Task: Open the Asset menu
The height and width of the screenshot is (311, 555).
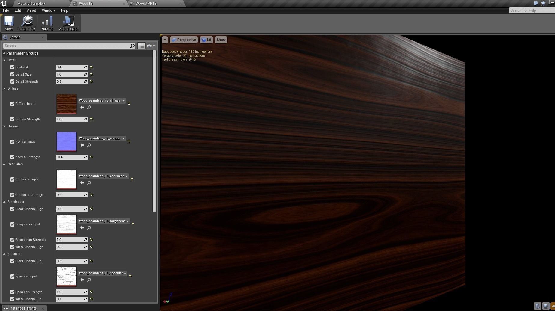Action: (31, 10)
